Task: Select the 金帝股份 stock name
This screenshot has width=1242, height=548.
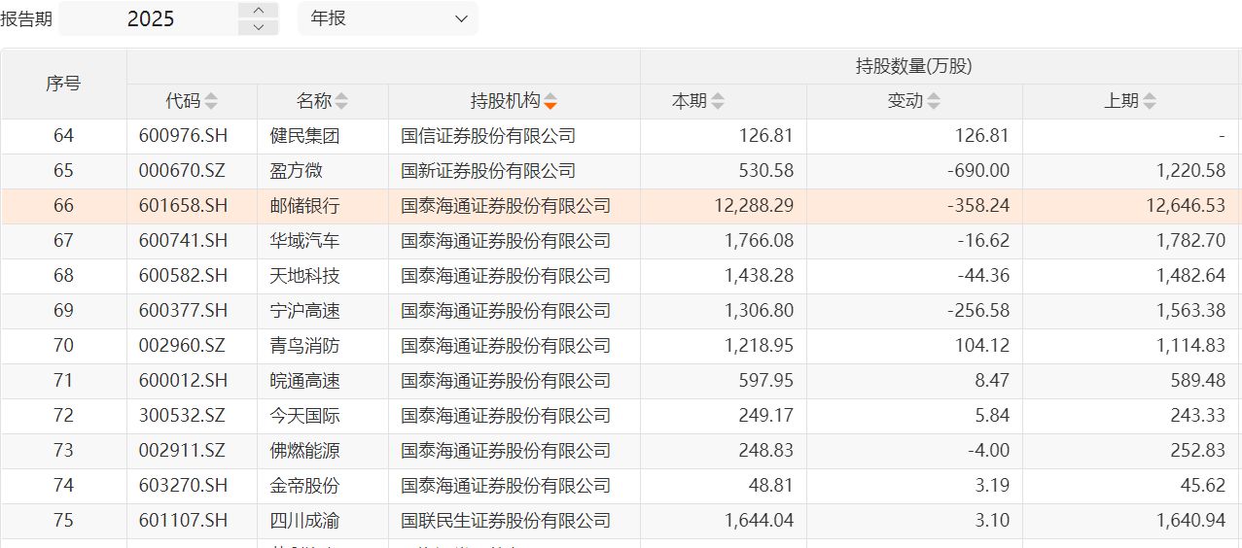Action: pyautogui.click(x=305, y=486)
